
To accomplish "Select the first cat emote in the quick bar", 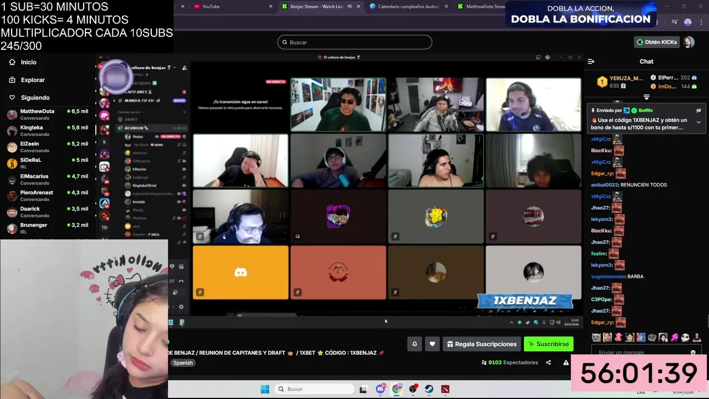I will tap(596, 337).
